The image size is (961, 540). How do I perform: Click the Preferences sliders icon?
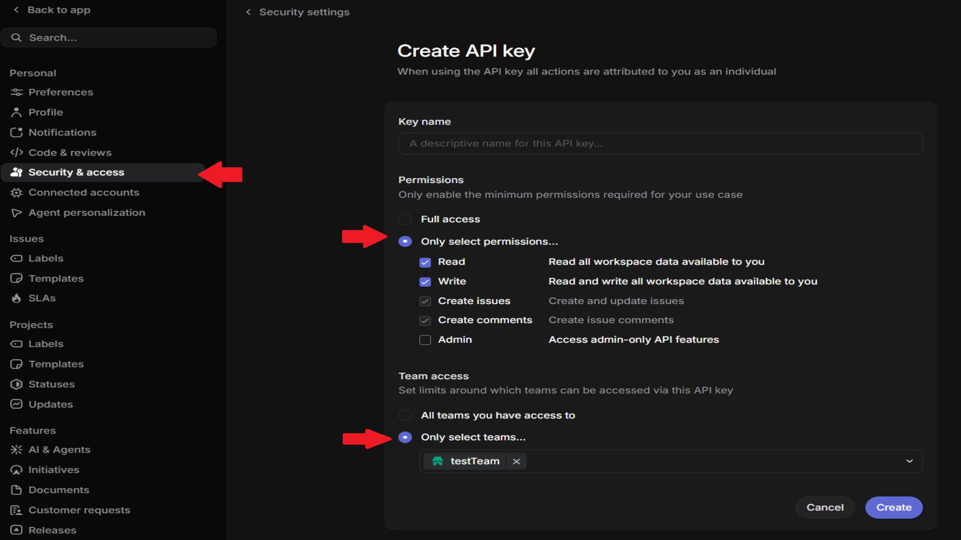click(x=17, y=92)
